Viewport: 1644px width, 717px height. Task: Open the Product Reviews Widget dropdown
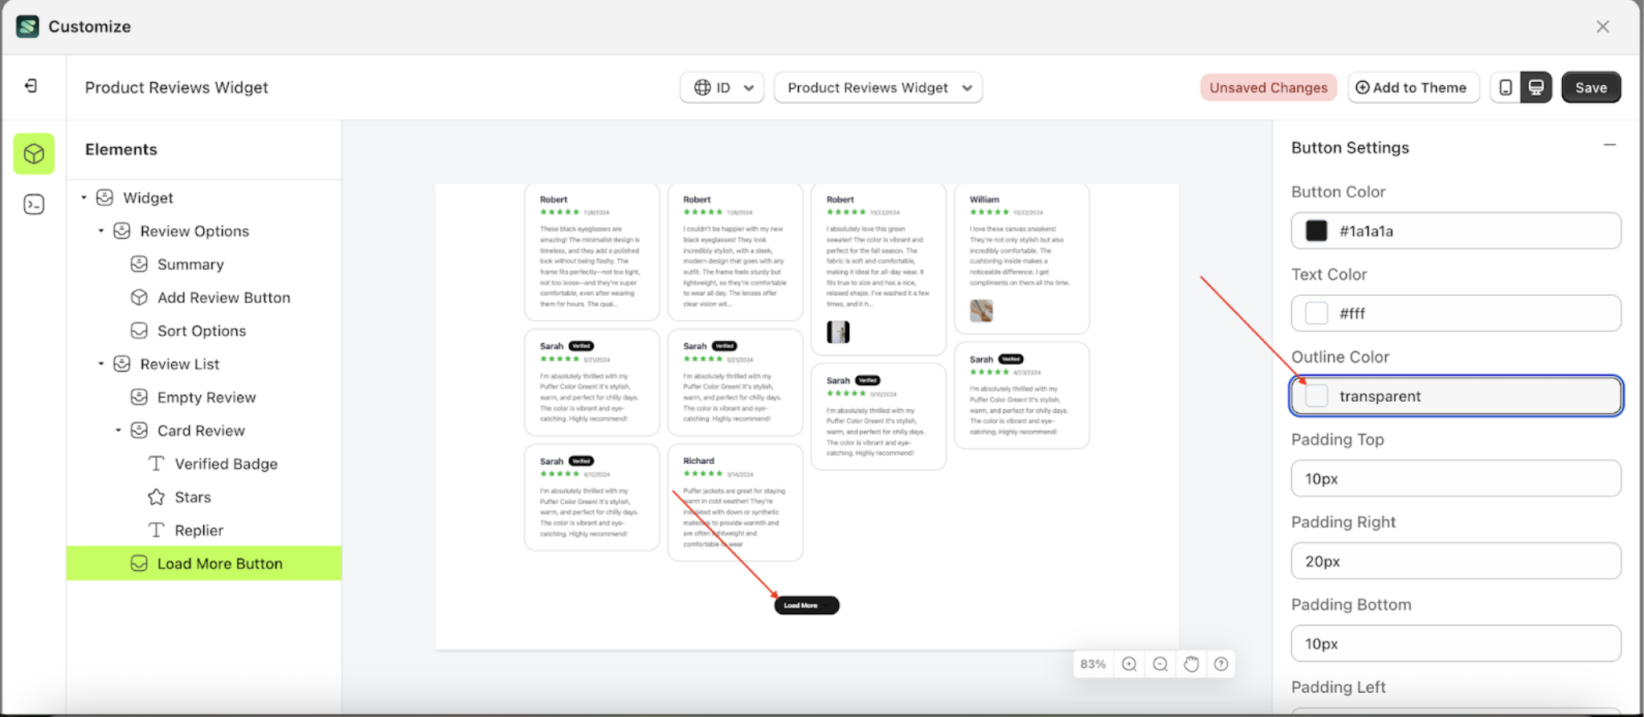pos(878,88)
